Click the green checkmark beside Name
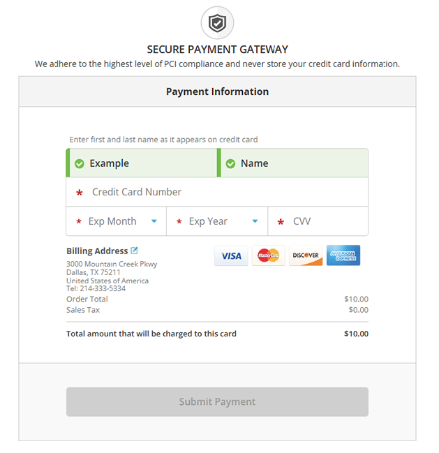The image size is (439, 453). tap(230, 163)
